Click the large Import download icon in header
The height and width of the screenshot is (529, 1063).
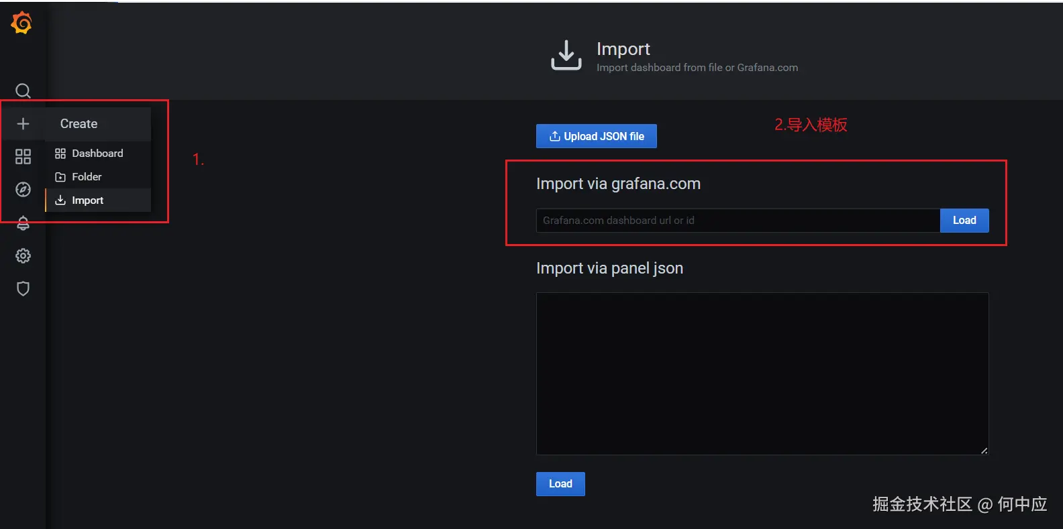[566, 55]
